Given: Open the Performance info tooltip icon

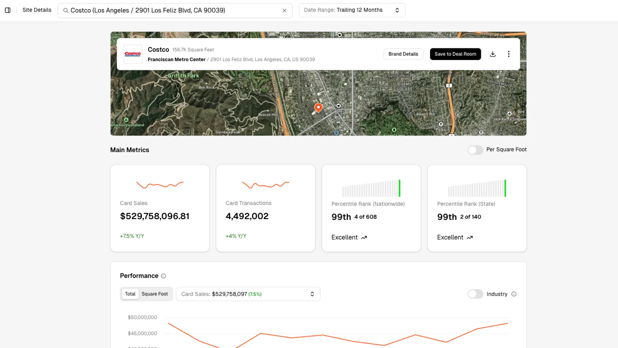Looking at the screenshot, I should pyautogui.click(x=164, y=276).
